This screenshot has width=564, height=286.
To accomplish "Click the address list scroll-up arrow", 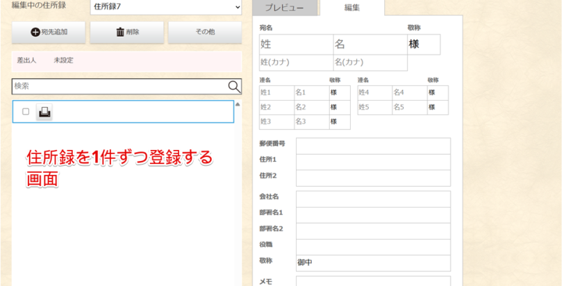I will pyautogui.click(x=238, y=104).
